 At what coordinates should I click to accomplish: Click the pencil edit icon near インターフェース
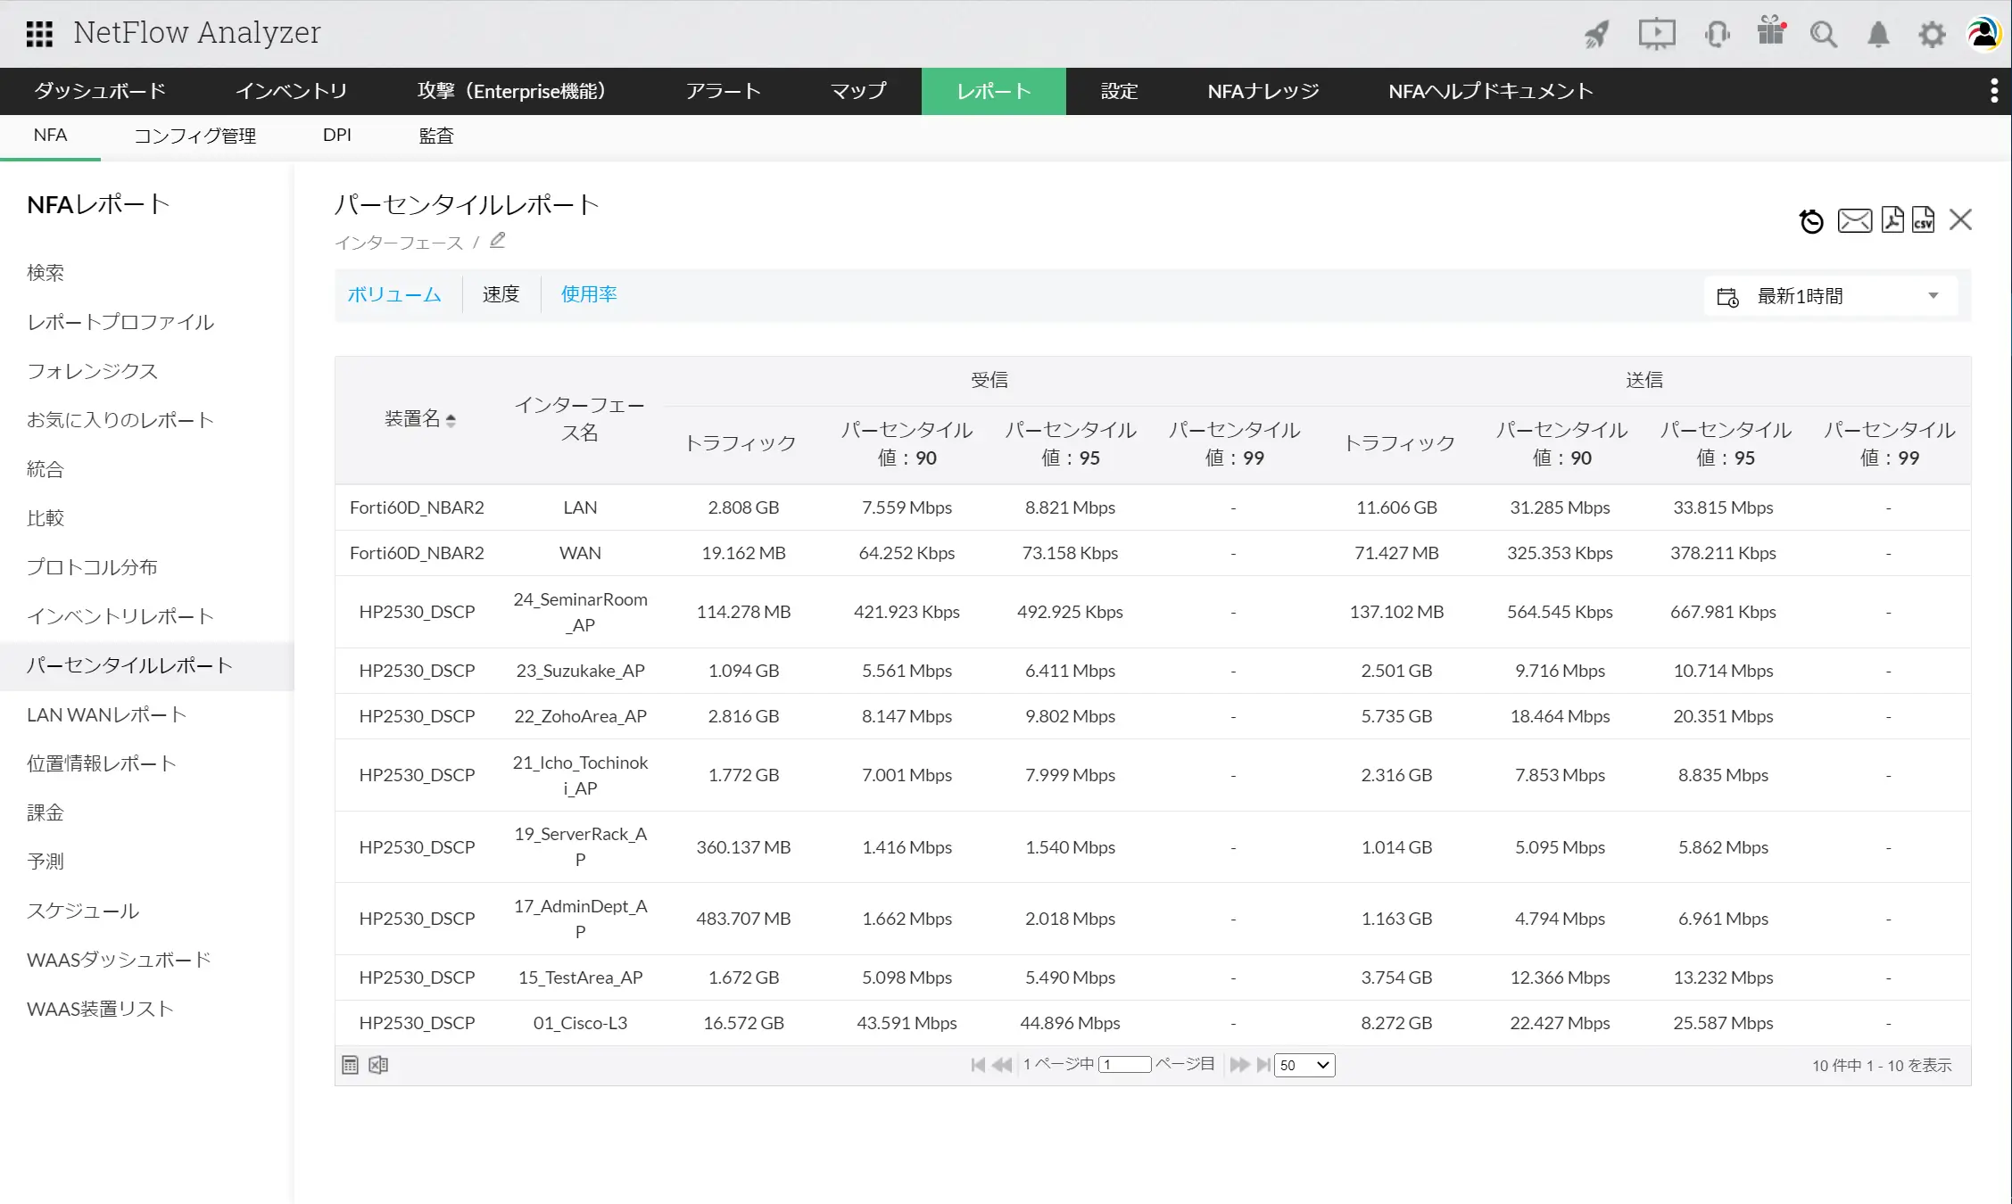(x=498, y=240)
